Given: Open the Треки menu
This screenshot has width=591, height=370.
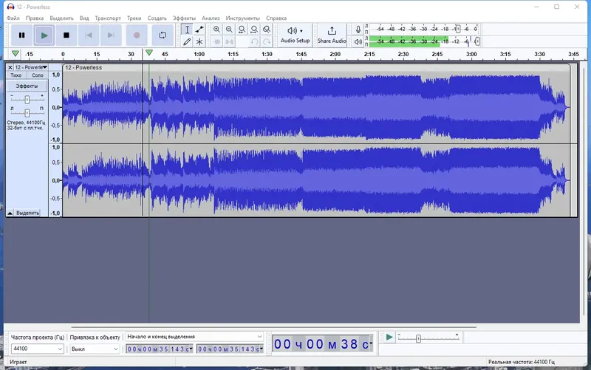Looking at the screenshot, I should 134,18.
